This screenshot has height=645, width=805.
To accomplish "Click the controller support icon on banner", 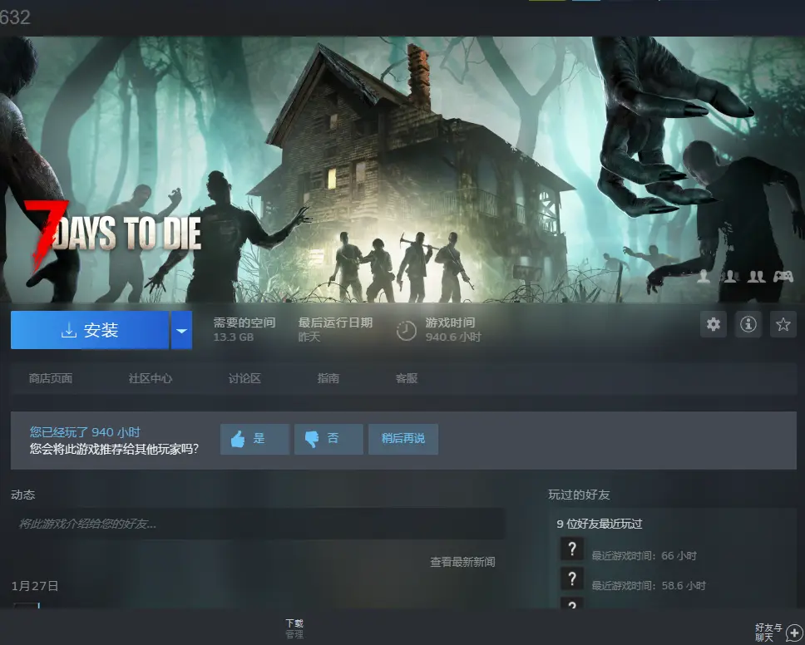I will coord(783,277).
